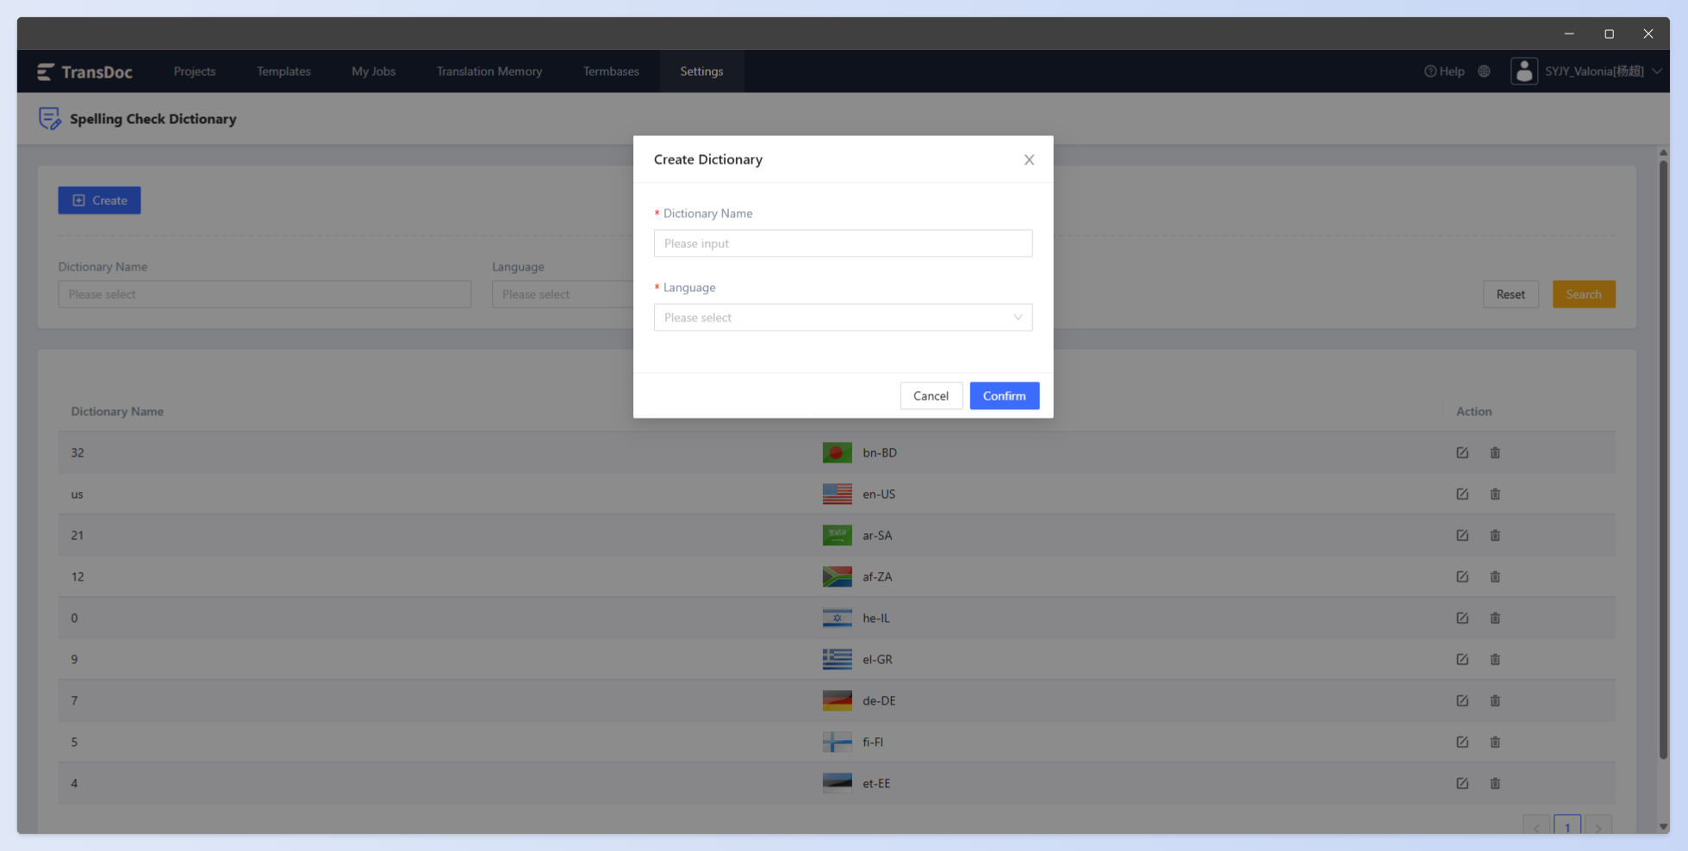Image resolution: width=1688 pixels, height=851 pixels.
Task: Delete the en-US dictionary entry
Action: [x=1495, y=494]
